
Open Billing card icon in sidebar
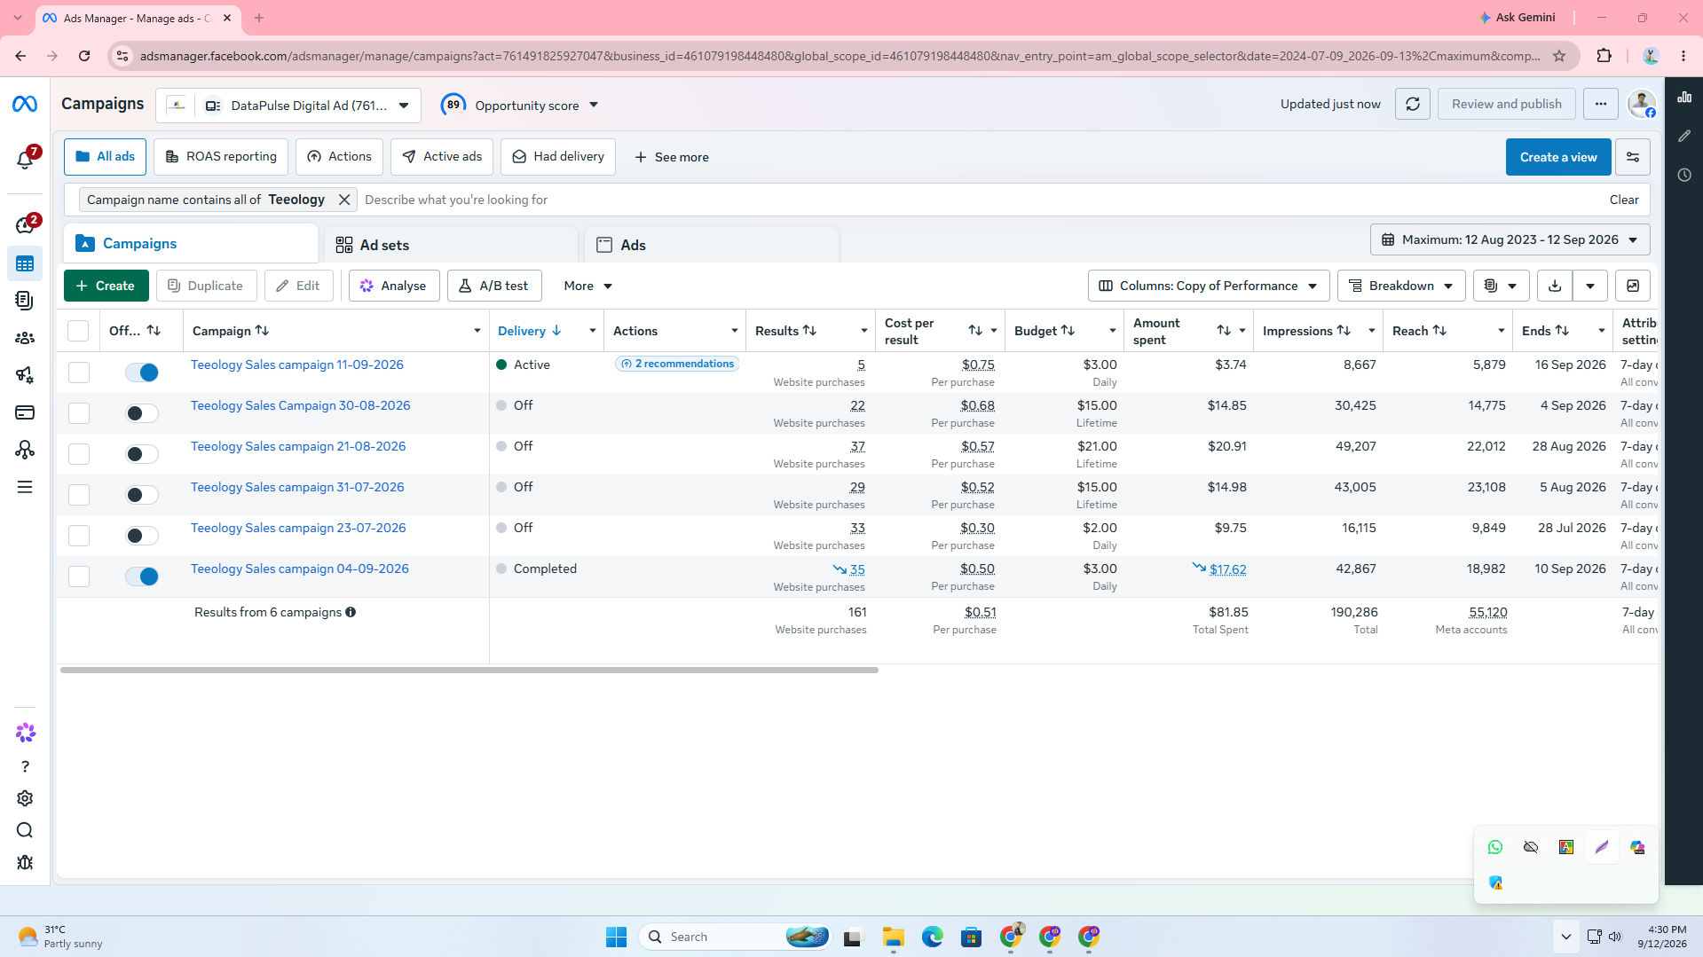point(25,412)
